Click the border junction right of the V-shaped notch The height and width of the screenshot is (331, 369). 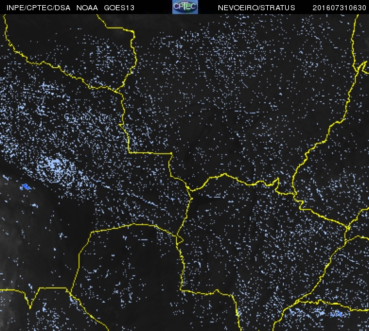(x=70, y=292)
